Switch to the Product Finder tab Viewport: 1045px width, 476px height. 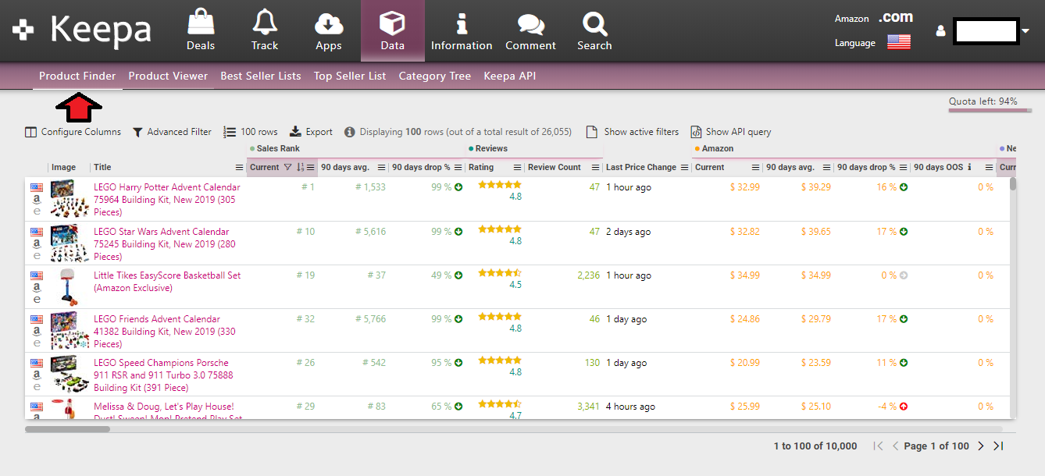[77, 76]
